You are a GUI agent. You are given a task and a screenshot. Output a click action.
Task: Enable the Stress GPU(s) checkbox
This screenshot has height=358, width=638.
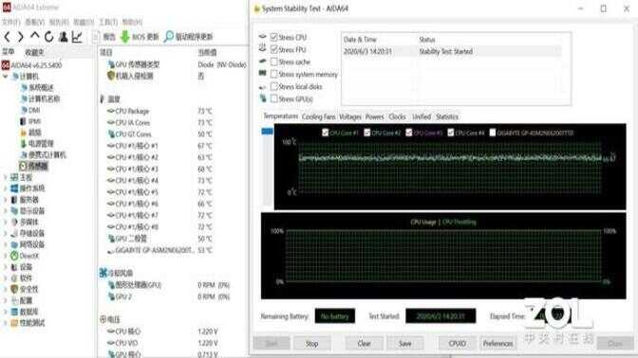point(273,98)
